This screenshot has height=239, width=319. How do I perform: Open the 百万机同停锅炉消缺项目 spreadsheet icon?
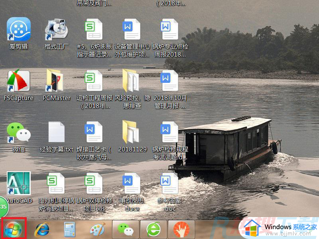coord(57,183)
